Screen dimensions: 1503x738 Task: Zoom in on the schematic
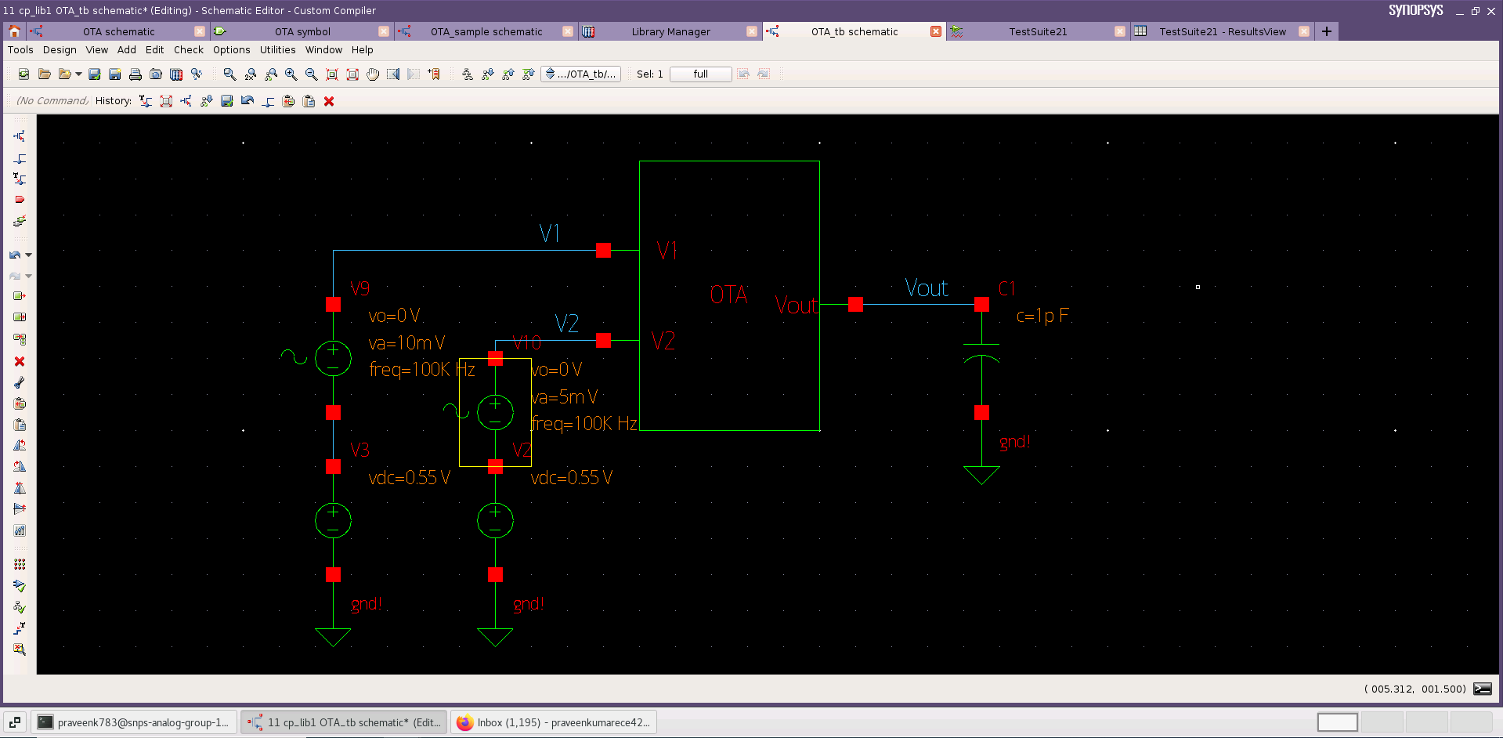click(291, 74)
